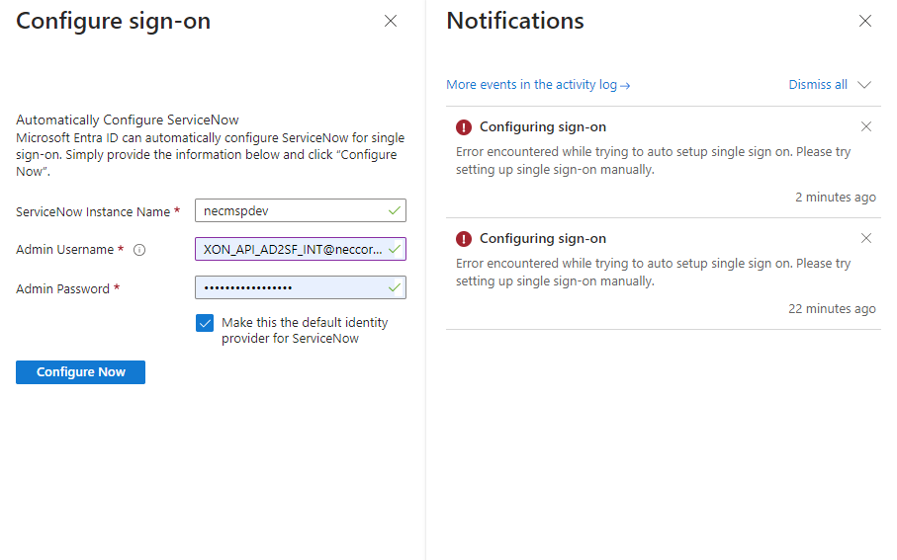Screen dimensions: 897x560
Task: Click the ServiceNow Instance Name field
Action: point(301,210)
